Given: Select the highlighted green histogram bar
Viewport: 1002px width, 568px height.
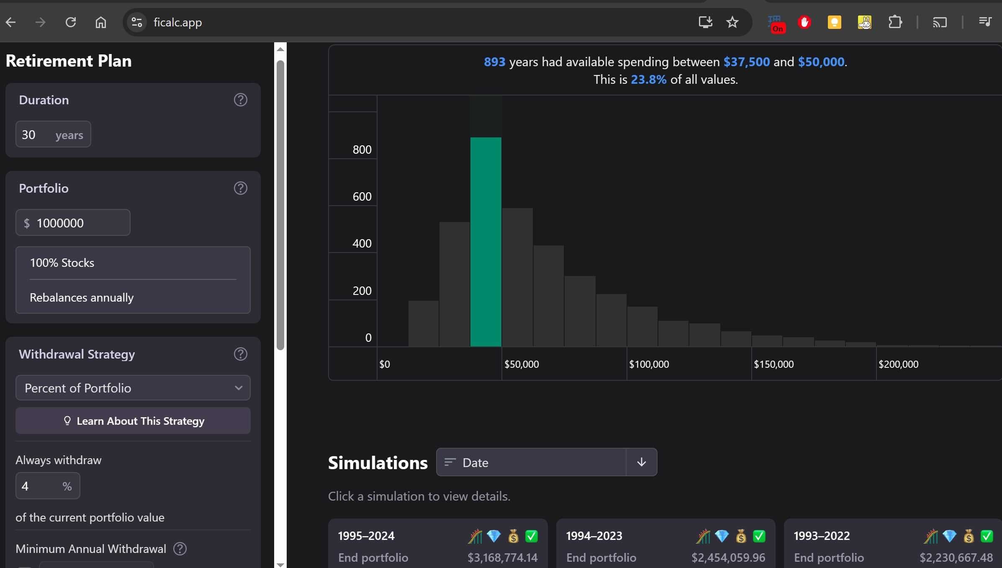Looking at the screenshot, I should coord(486,242).
